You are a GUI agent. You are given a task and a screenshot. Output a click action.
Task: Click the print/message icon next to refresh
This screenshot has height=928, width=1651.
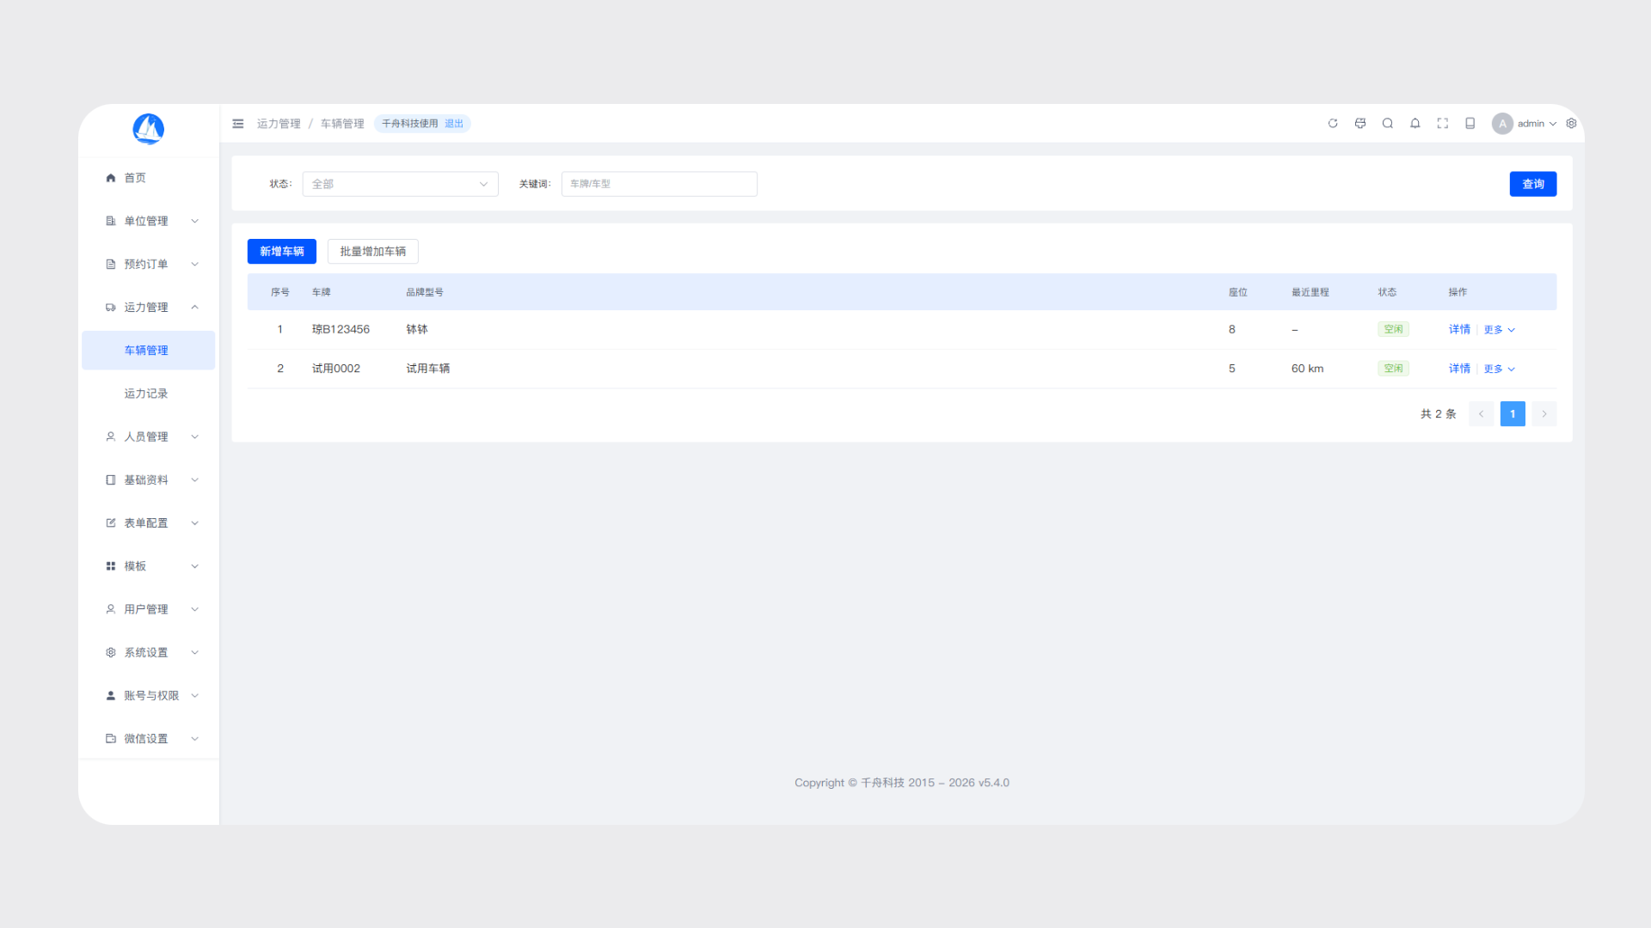1360,124
